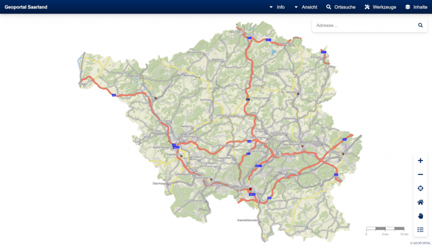The width and height of the screenshot is (432, 246).
Task: Click the Weiskirchen map label
Action: point(195,52)
